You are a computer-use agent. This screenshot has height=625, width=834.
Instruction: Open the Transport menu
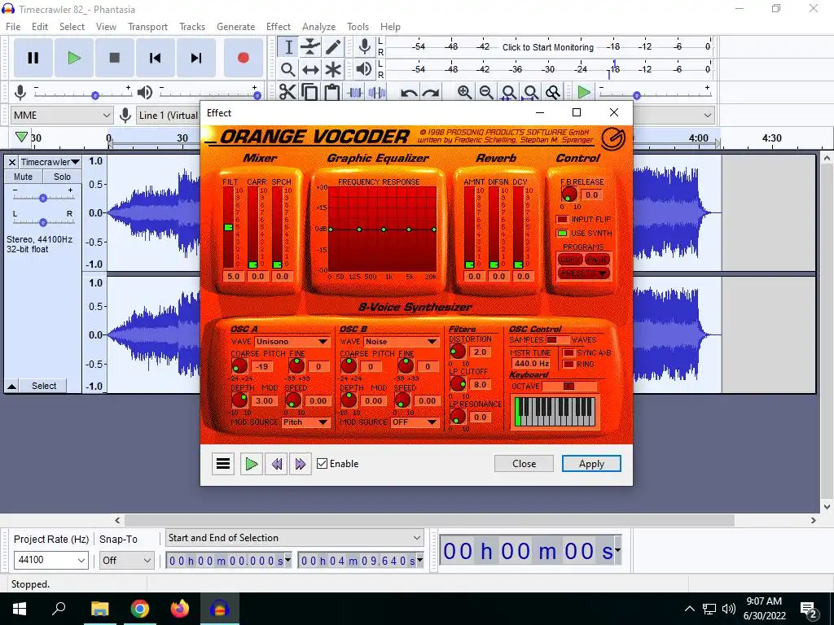tap(147, 27)
